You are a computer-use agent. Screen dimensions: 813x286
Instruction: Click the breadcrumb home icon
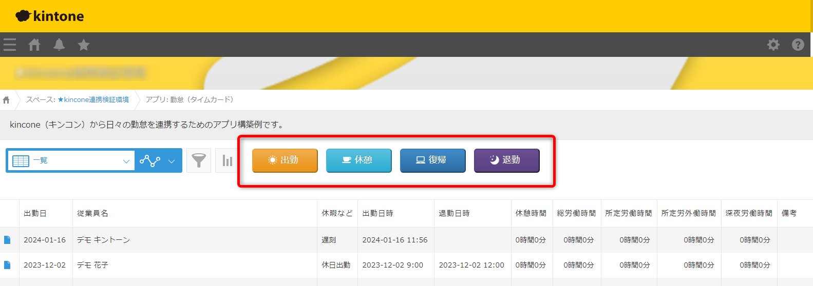[7, 100]
